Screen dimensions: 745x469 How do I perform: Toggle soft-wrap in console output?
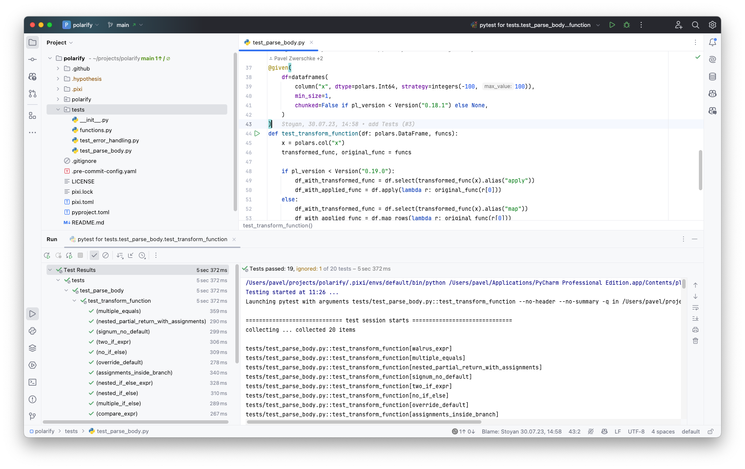(695, 307)
